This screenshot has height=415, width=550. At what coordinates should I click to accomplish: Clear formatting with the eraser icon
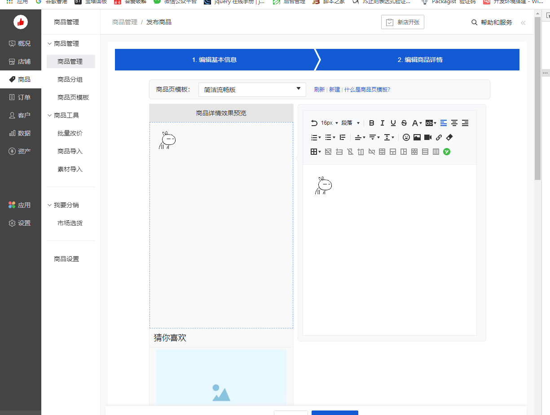pyautogui.click(x=449, y=137)
